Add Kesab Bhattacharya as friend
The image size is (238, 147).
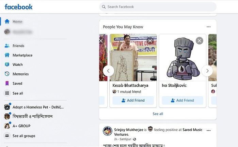click(x=133, y=100)
